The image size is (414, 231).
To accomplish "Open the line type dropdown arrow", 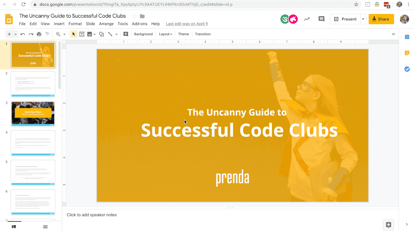I will coord(116,34).
